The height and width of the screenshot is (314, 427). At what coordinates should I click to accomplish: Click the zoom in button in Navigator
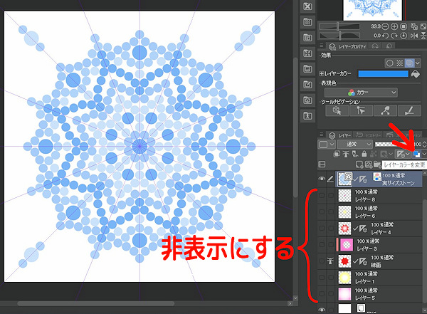point(394,26)
